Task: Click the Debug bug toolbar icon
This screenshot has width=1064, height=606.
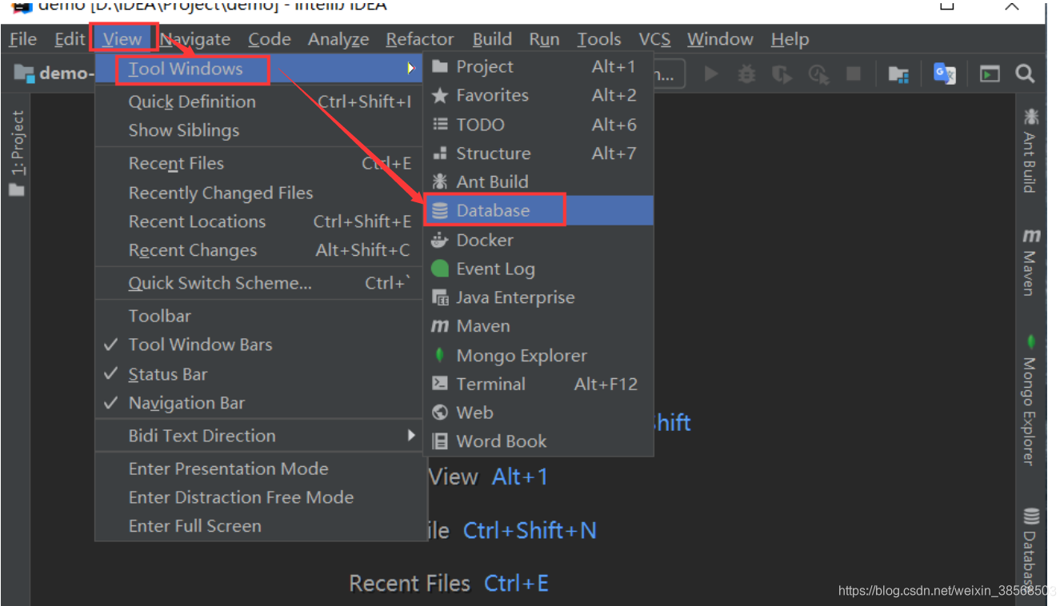Action: pyautogui.click(x=746, y=74)
